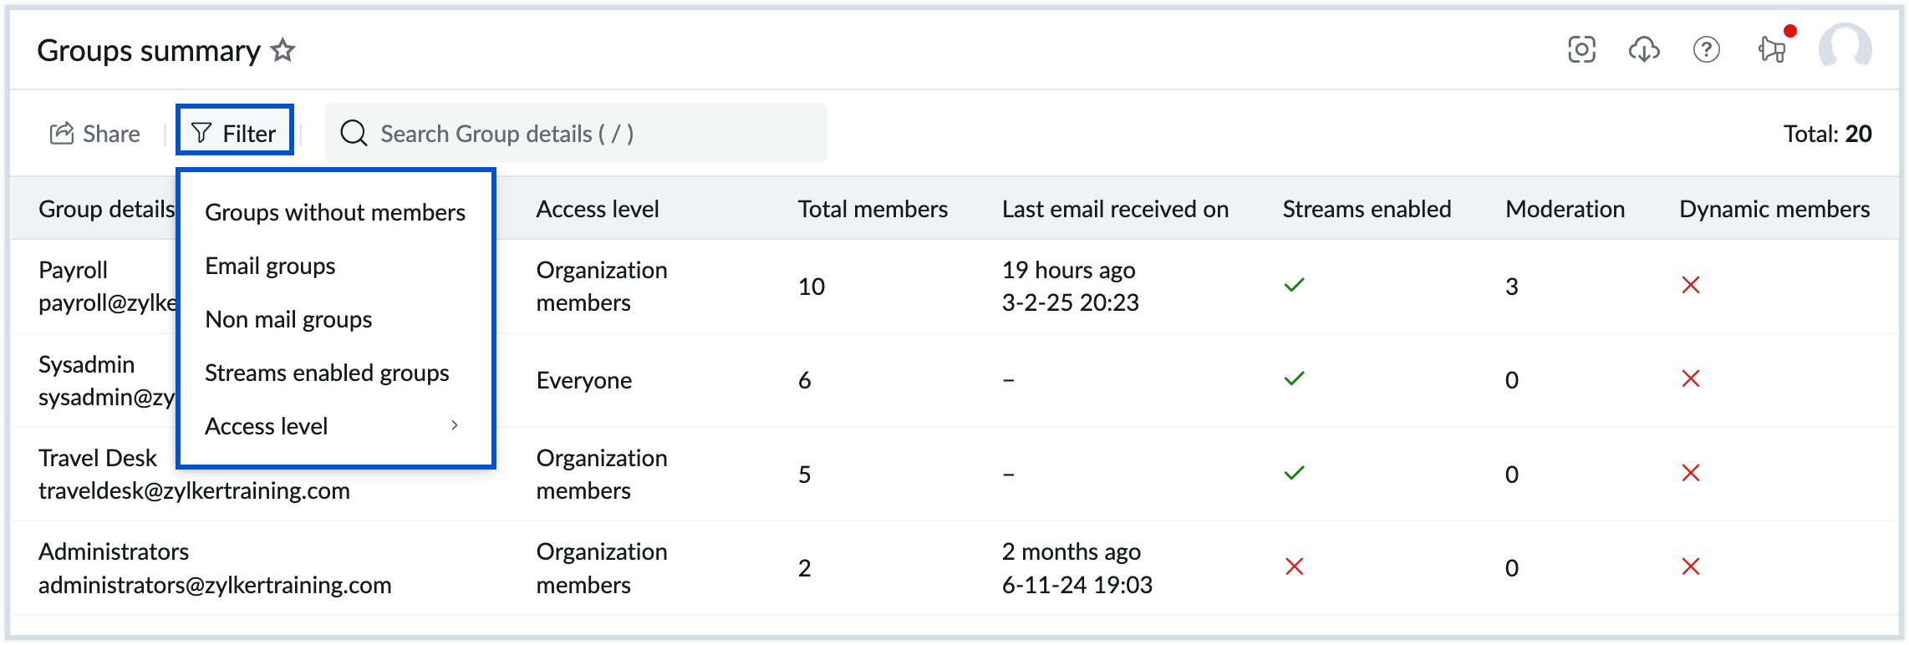Click the screenshot capture icon
This screenshot has height=645, width=1909.
[x=1581, y=50]
